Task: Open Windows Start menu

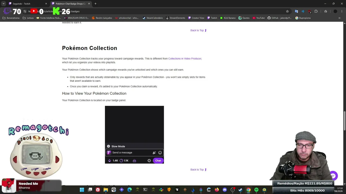Action: [x=82, y=190]
